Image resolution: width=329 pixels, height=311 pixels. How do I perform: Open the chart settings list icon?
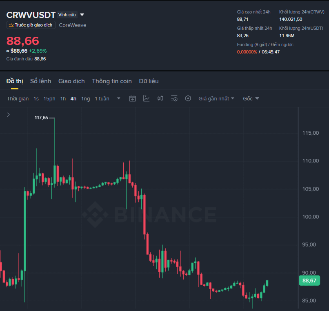[174, 98]
